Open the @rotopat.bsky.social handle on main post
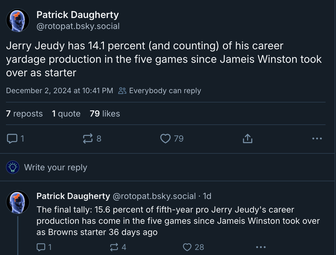This screenshot has width=336, height=255. click(78, 26)
